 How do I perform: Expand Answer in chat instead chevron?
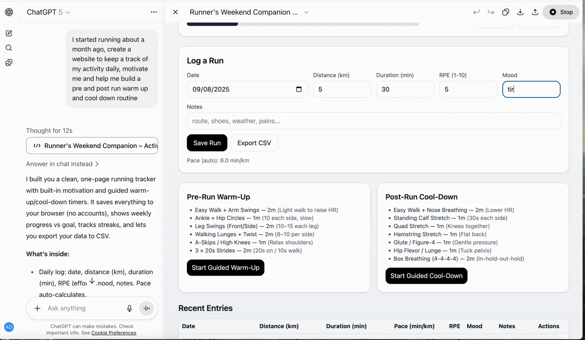tap(97, 164)
